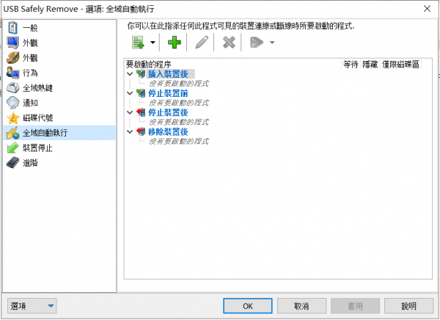Screen dimensions: 440x320
Task: Open dropdown arrow next to list template icon
Action: (153, 43)
